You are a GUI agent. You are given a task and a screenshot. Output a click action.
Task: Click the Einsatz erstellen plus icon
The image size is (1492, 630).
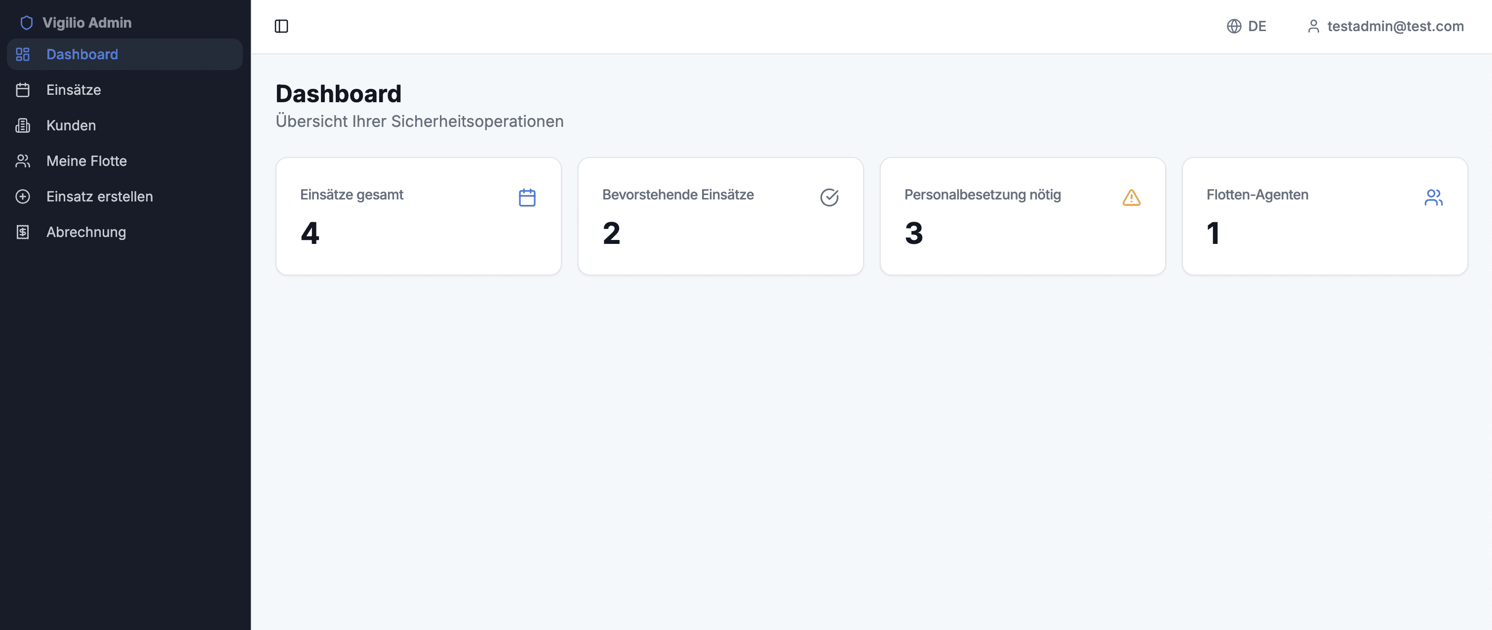(23, 197)
